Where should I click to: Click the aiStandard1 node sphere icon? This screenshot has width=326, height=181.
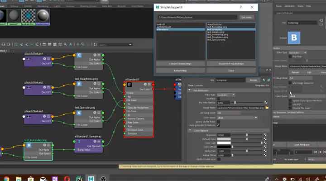coord(129,85)
